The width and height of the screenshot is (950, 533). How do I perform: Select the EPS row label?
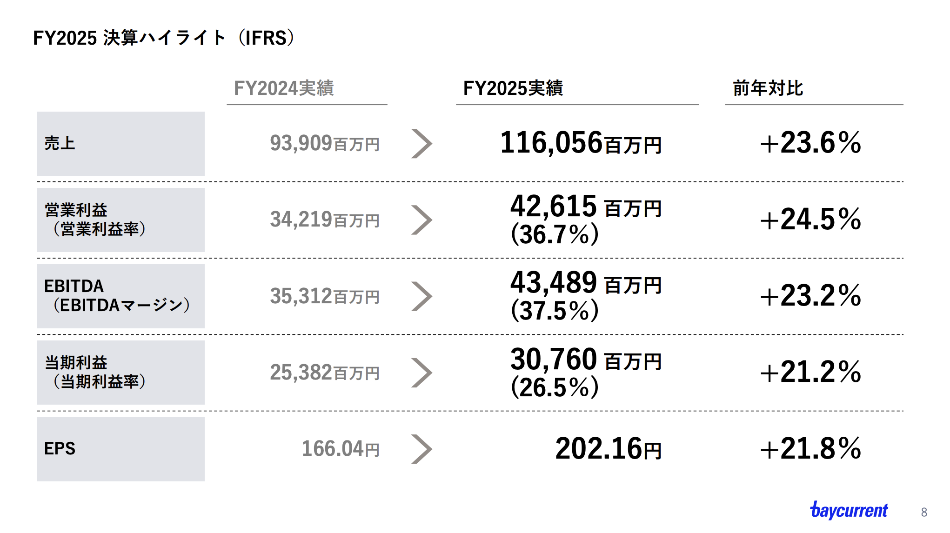[x=60, y=449]
